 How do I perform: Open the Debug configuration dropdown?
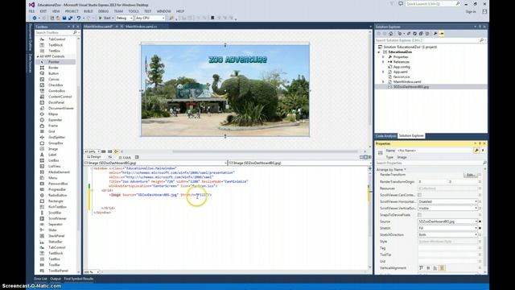(x=124, y=18)
